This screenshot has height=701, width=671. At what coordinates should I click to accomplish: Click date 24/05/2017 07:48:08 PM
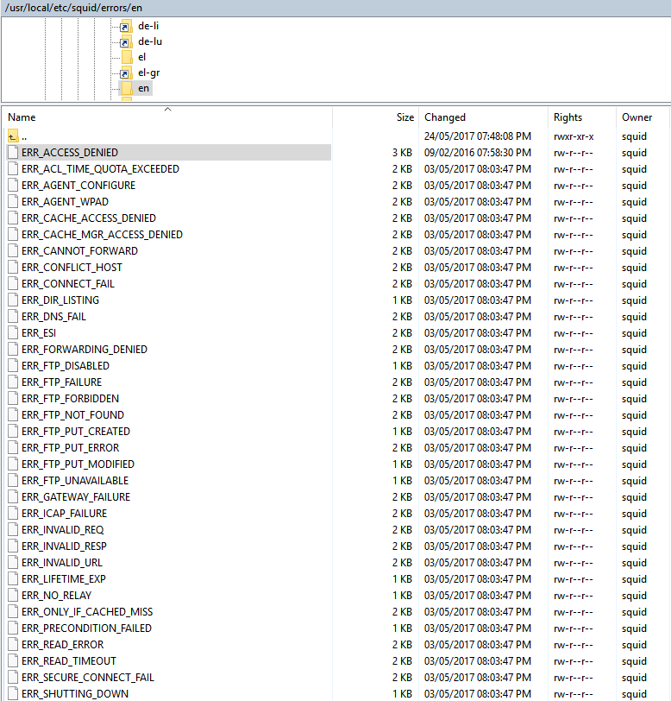478,136
